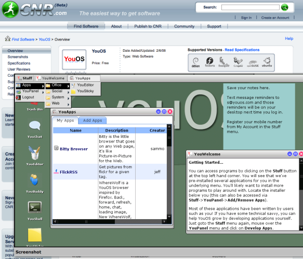303x259 pixels.
Task: Click the Read Specifications link
Action: click(242, 50)
